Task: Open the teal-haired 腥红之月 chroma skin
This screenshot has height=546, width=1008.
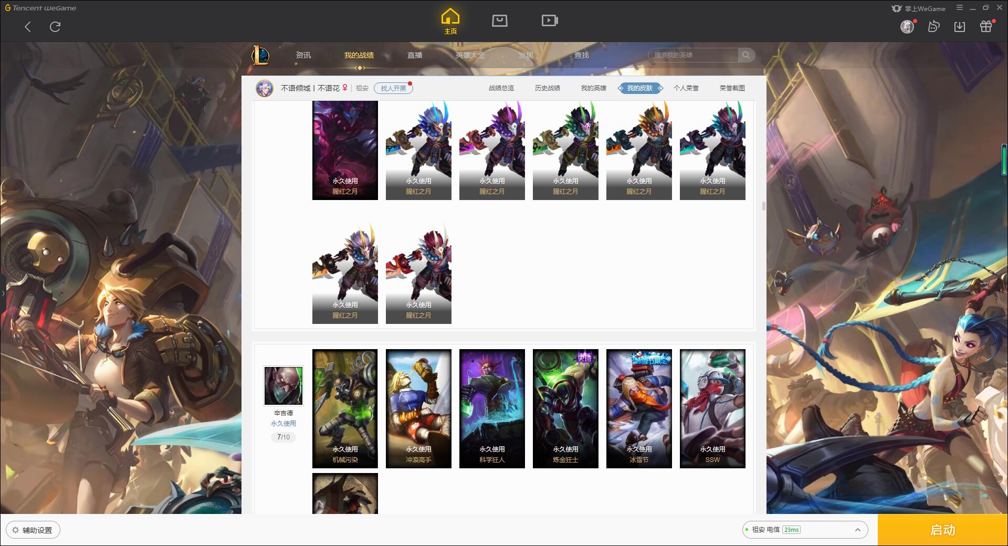Action: (712, 151)
